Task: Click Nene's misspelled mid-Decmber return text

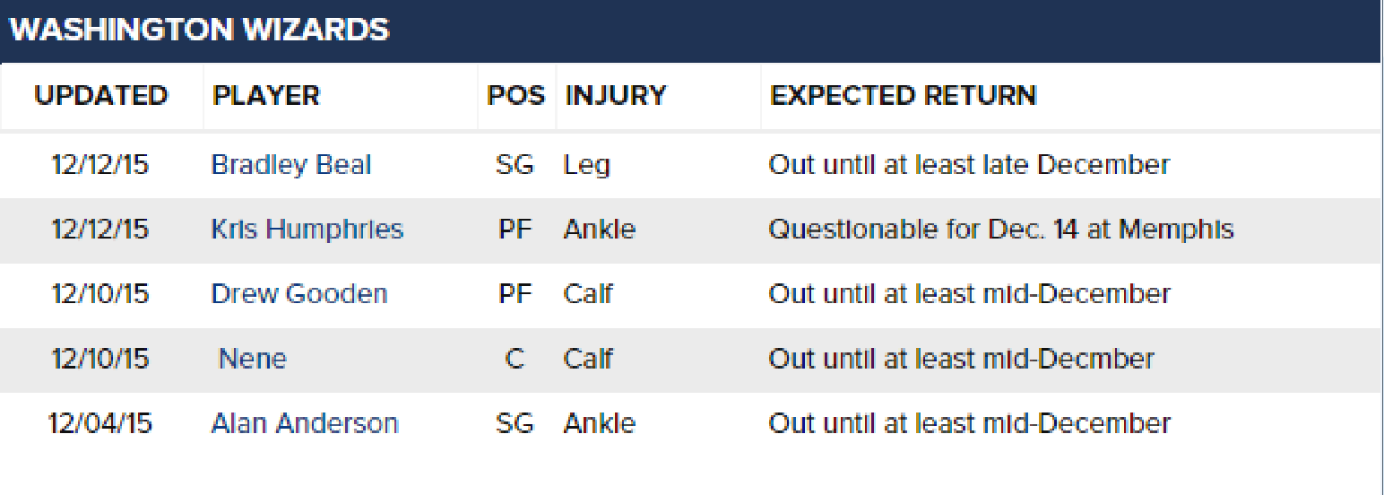Action: click(962, 359)
